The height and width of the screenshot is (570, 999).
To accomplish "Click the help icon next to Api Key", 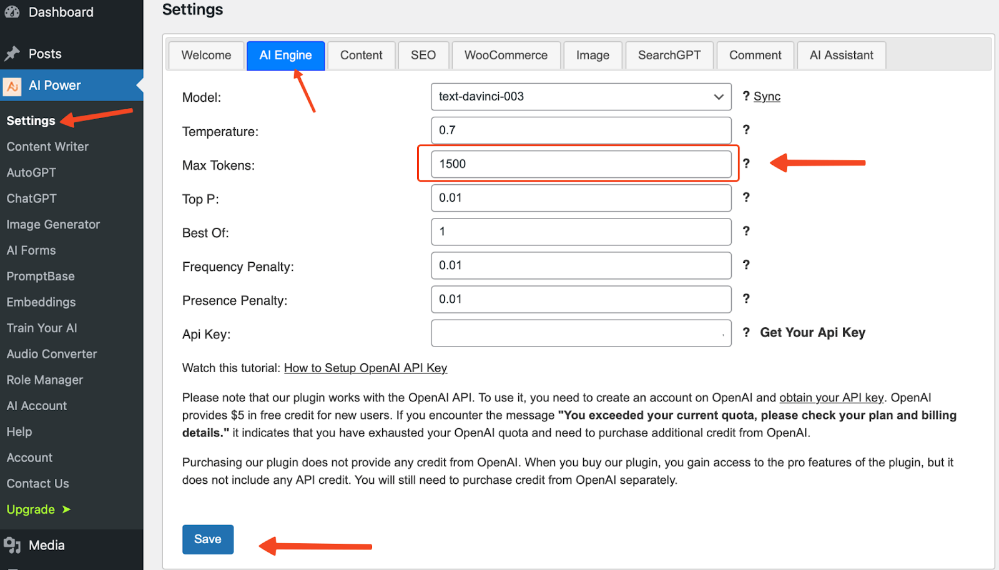I will click(747, 333).
